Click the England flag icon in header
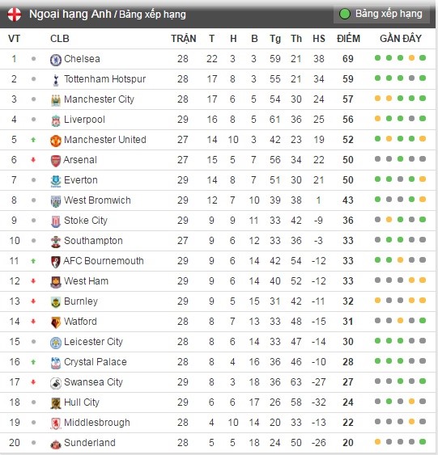The width and height of the screenshot is (438, 455). (x=15, y=15)
